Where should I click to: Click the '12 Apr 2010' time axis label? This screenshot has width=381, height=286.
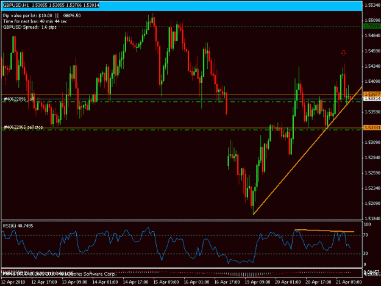13,282
